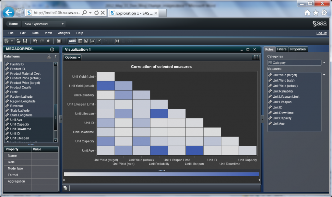Open the Analysis menu
The width and height of the screenshot is (332, 197).
click(x=64, y=33)
